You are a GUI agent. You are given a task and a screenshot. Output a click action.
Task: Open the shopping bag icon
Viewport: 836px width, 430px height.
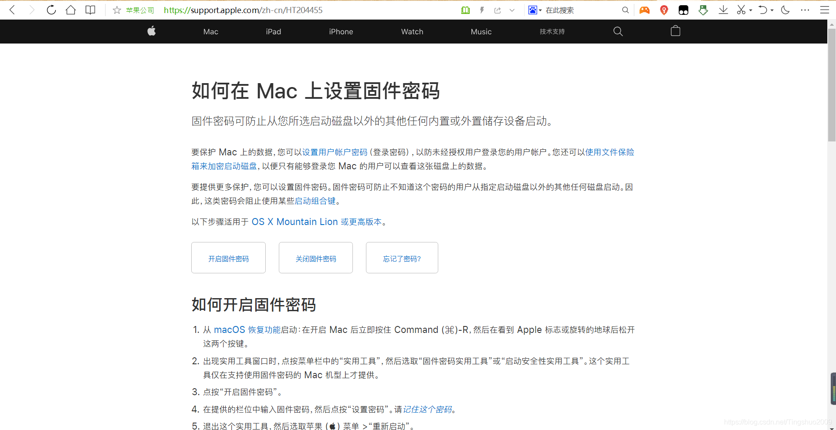coord(676,31)
